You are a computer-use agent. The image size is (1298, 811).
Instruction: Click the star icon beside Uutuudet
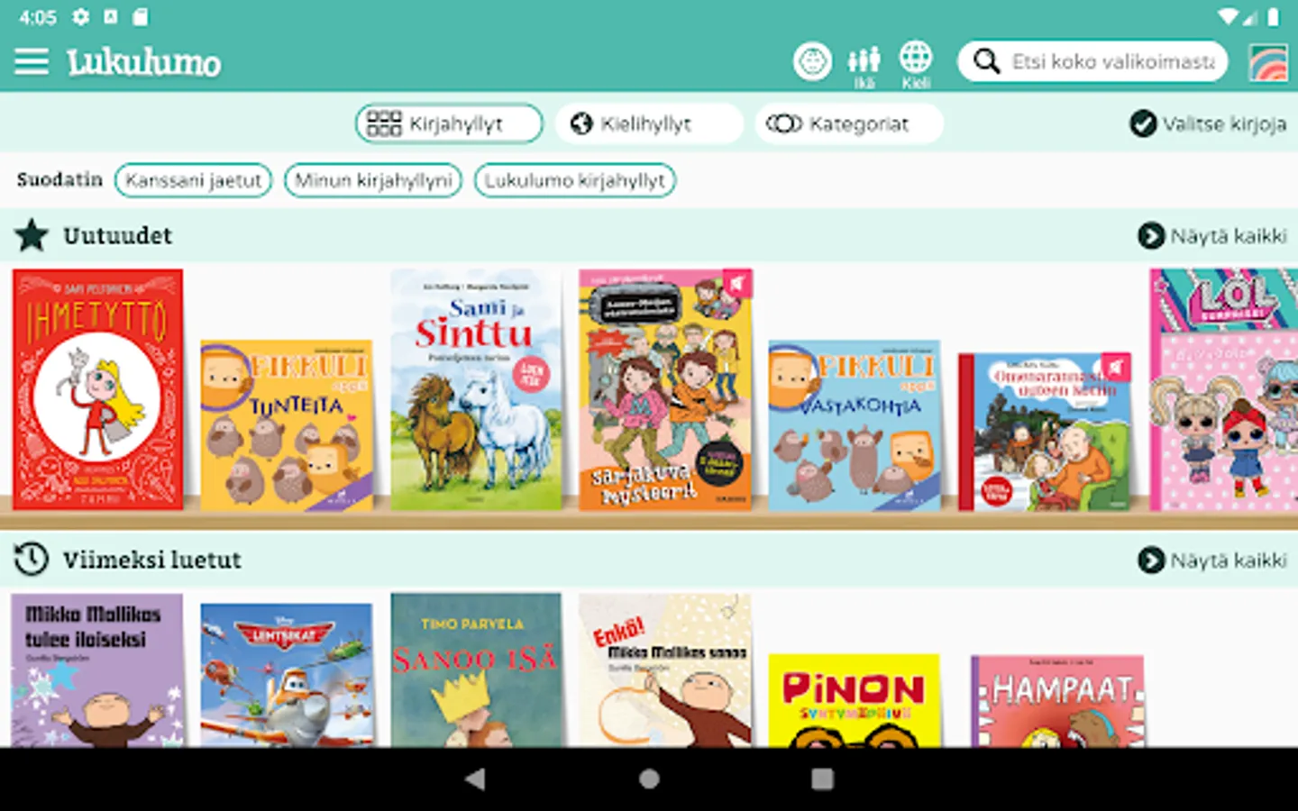coord(32,235)
